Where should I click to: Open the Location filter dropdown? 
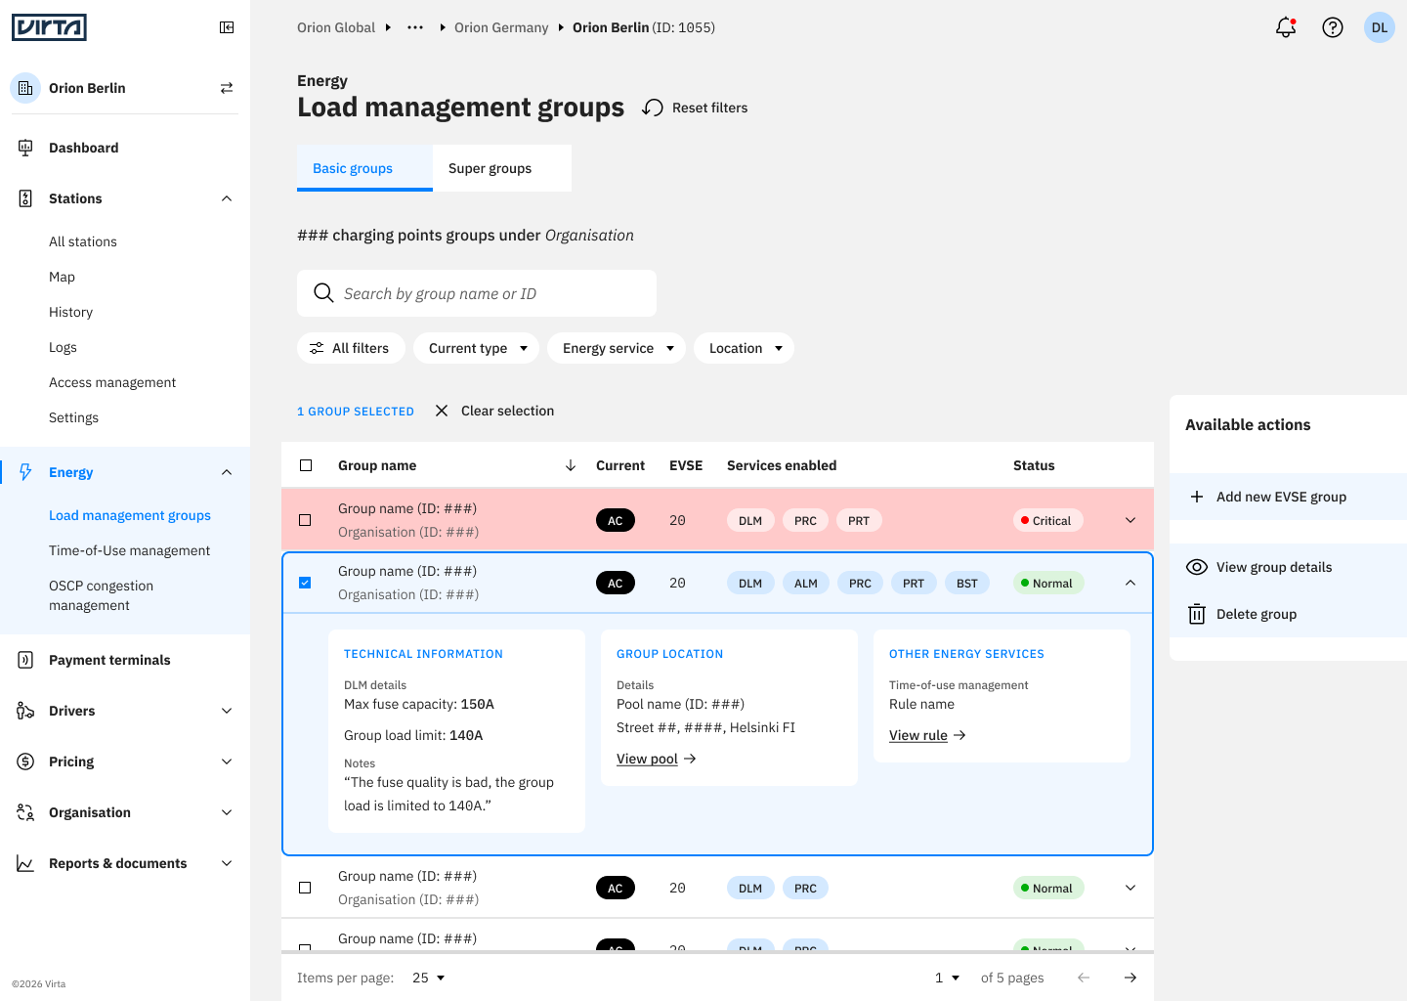click(x=744, y=348)
